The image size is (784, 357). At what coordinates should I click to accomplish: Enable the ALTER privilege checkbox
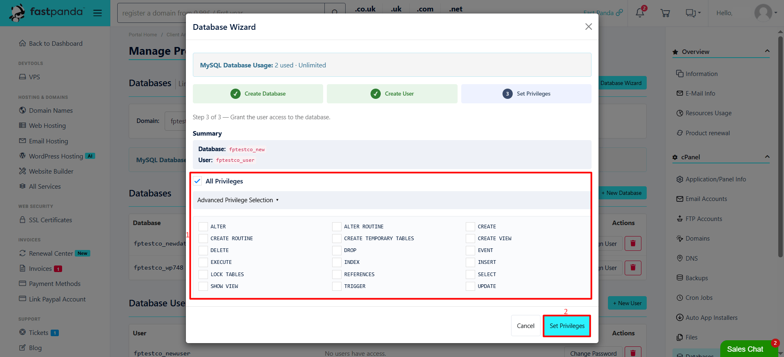click(203, 227)
